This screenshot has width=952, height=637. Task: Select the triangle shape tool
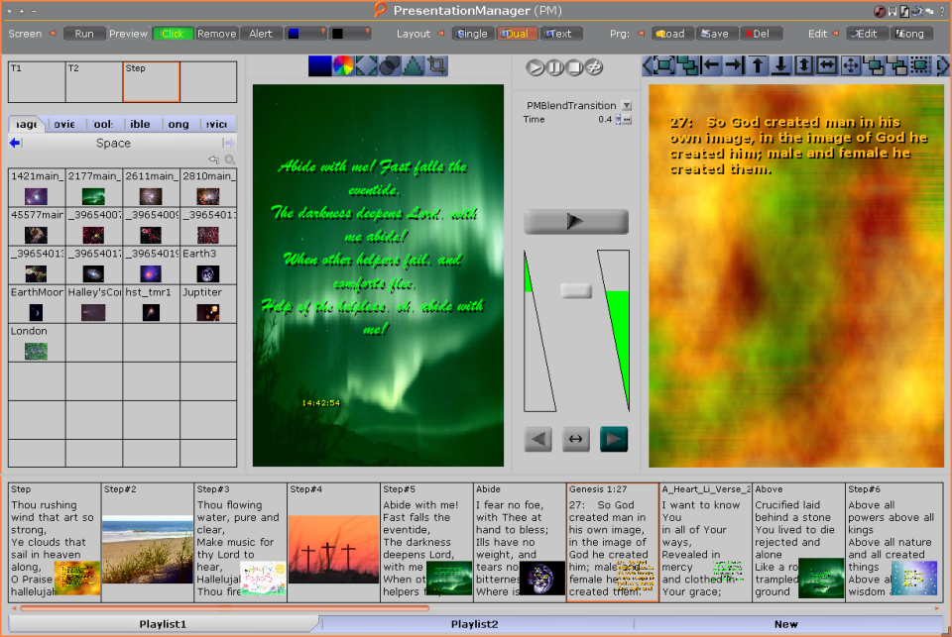pos(412,66)
